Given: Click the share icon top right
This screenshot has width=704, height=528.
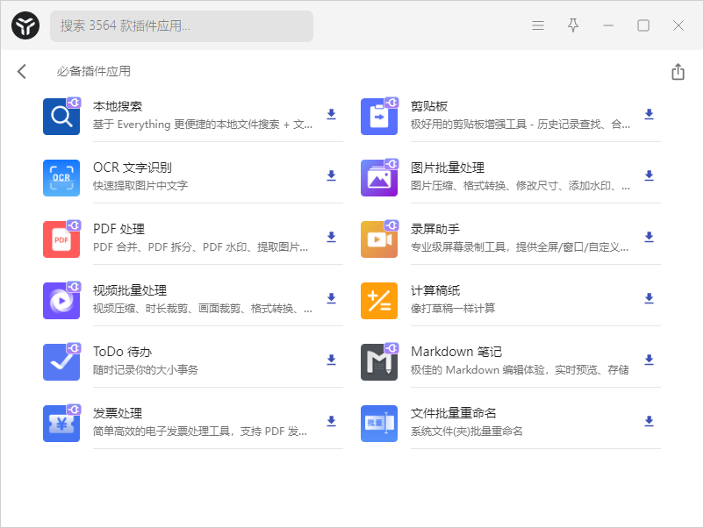Looking at the screenshot, I should tap(677, 71).
